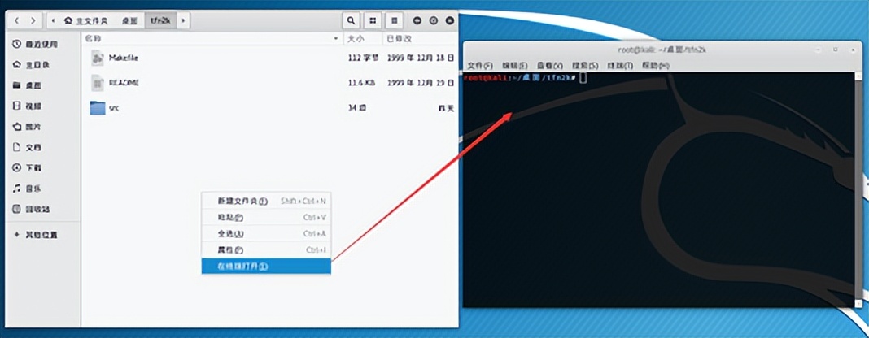Click README's 1999 年 12月 19 日 date
Image resolution: width=869 pixels, height=338 pixels.
tap(421, 82)
